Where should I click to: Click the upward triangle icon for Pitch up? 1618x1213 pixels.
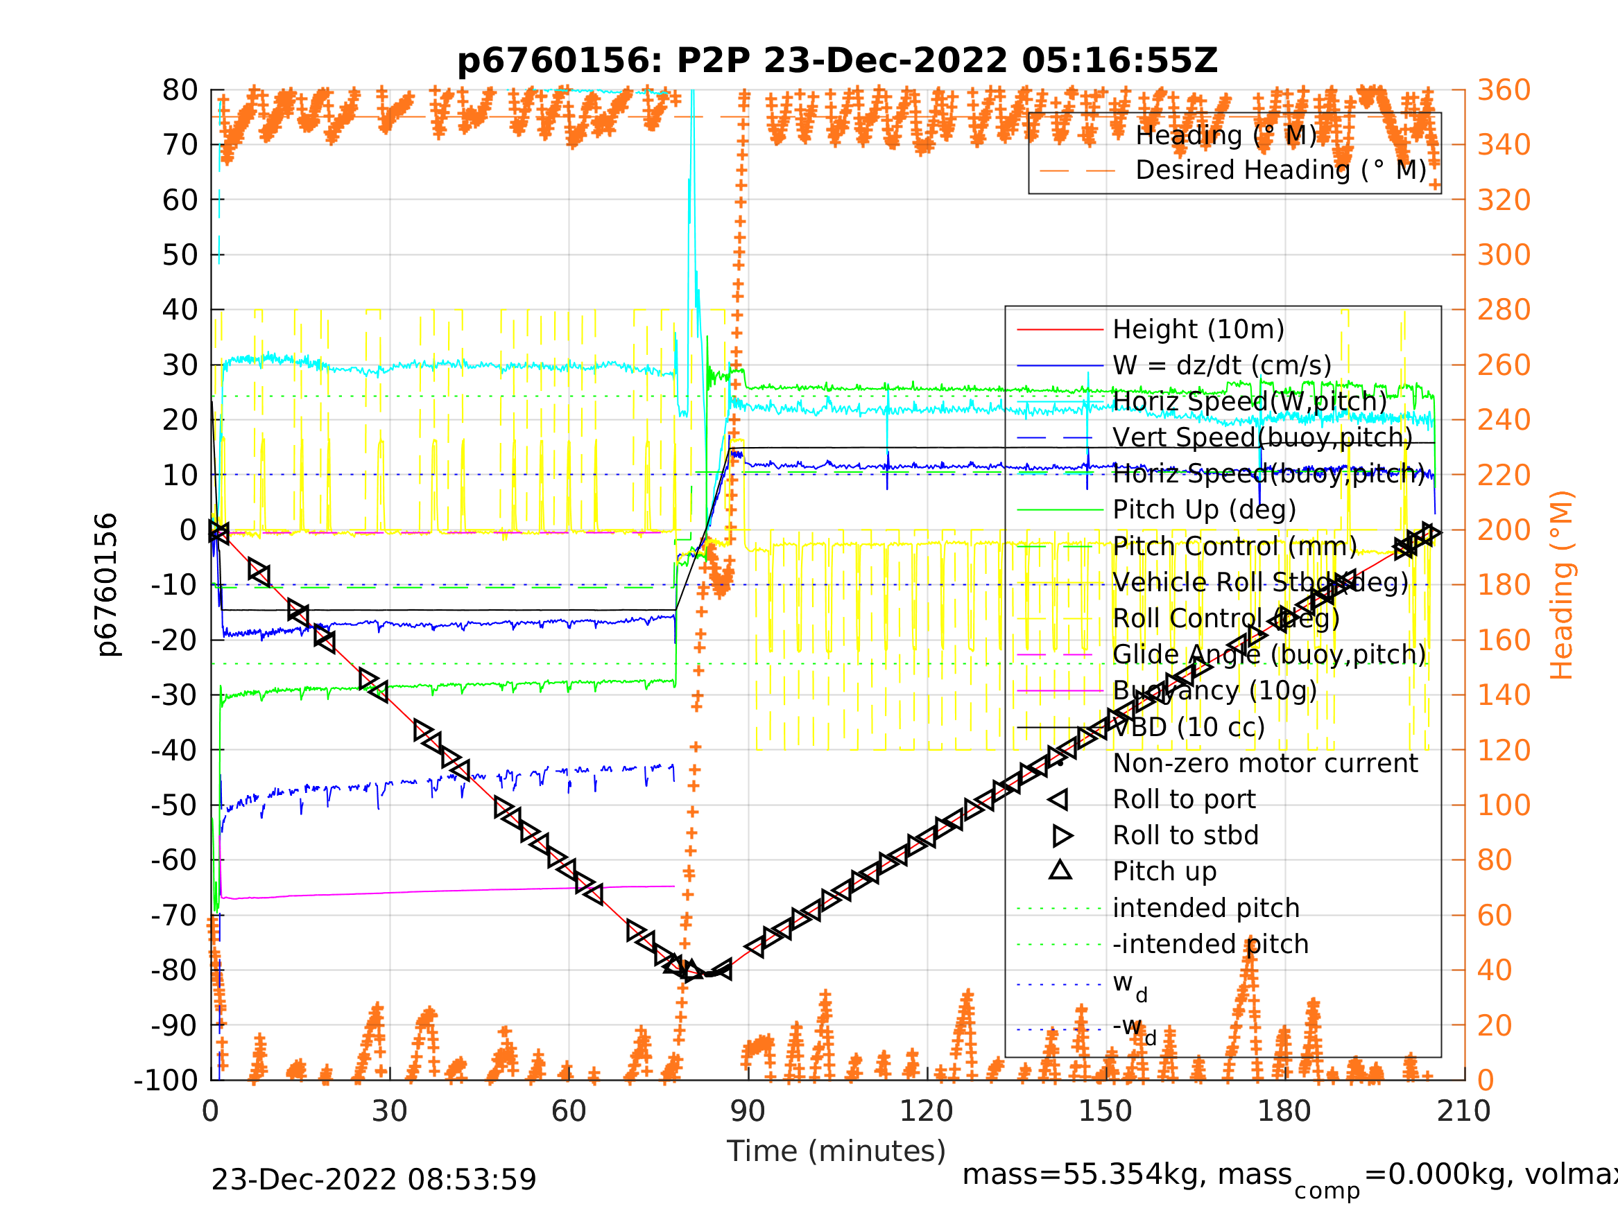coord(1060,869)
